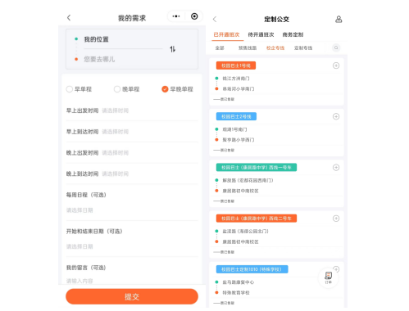Image resolution: width=409 pixels, height=311 pixels.
Task: Close mini program via target circle icon
Action: click(x=194, y=16)
